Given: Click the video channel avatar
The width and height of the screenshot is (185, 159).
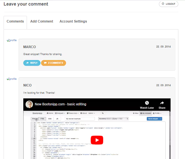Looking at the screenshot, I should 29,104.
